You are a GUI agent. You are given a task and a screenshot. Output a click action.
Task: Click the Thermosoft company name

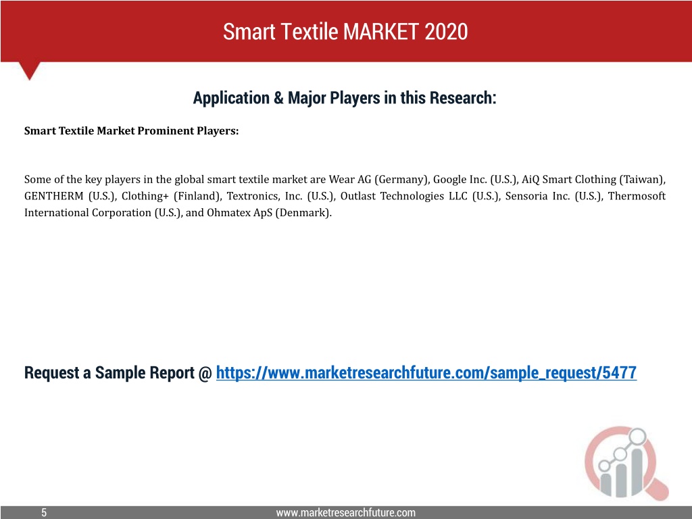637,196
